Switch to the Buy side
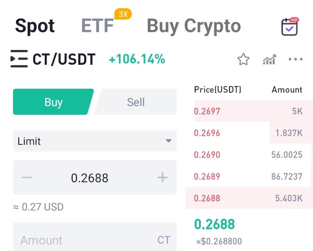The width and height of the screenshot is (313, 251). [x=53, y=102]
